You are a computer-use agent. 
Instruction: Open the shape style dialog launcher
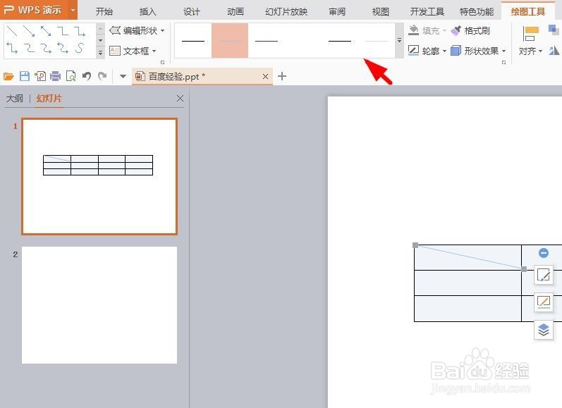pos(503,62)
